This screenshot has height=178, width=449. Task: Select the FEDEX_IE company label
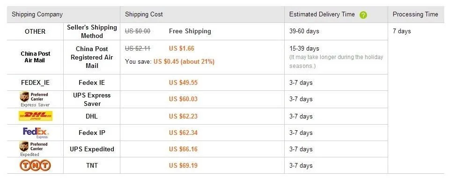35,83
